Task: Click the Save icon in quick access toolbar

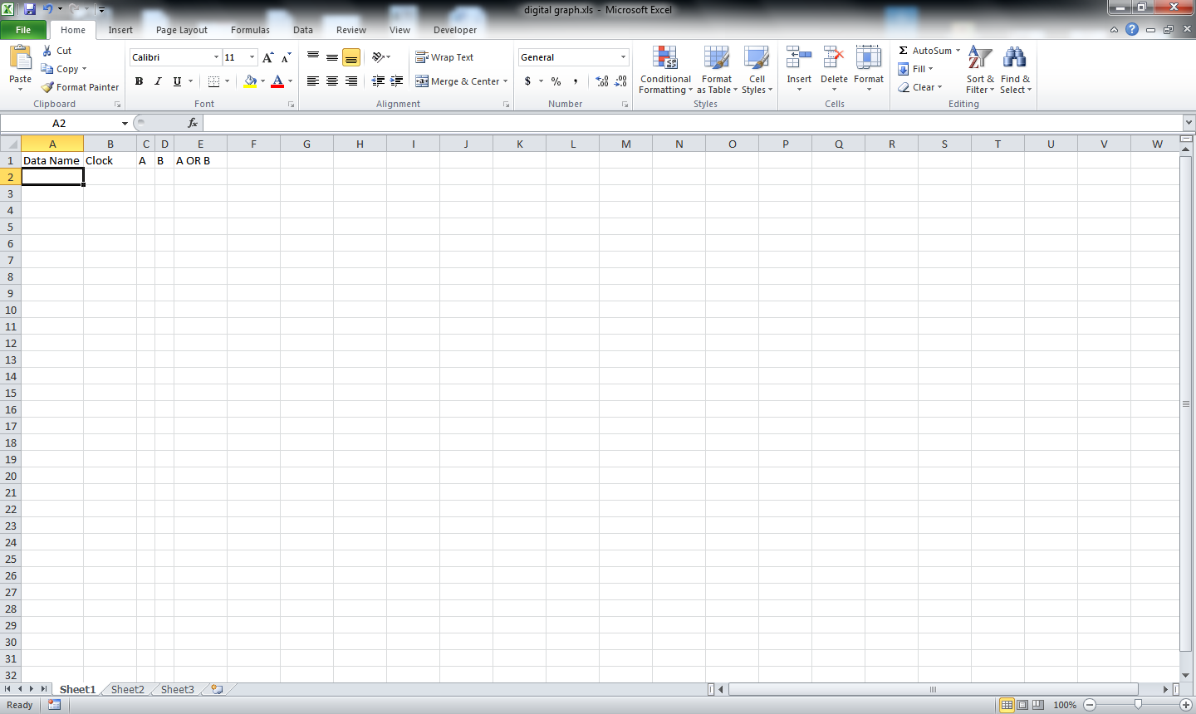Action: 30,9
